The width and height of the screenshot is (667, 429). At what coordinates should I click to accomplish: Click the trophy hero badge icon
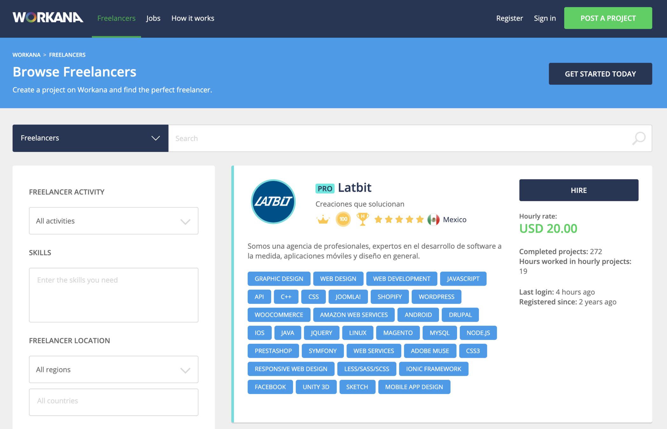click(362, 219)
